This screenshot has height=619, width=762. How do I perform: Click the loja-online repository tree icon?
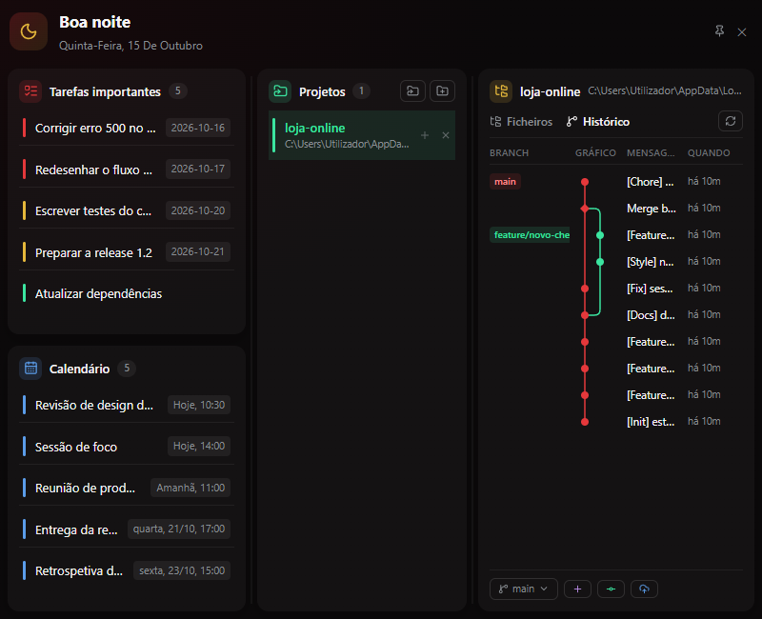pos(501,91)
